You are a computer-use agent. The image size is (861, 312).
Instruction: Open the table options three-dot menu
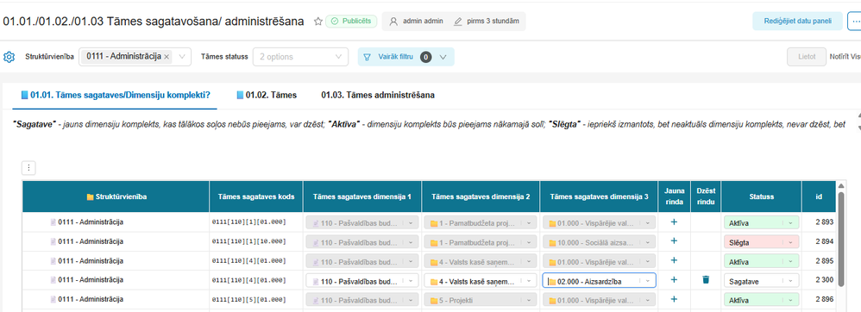pos(28,168)
